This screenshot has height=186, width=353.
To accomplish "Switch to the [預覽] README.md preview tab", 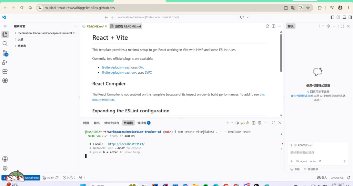I will (x=126, y=26).
